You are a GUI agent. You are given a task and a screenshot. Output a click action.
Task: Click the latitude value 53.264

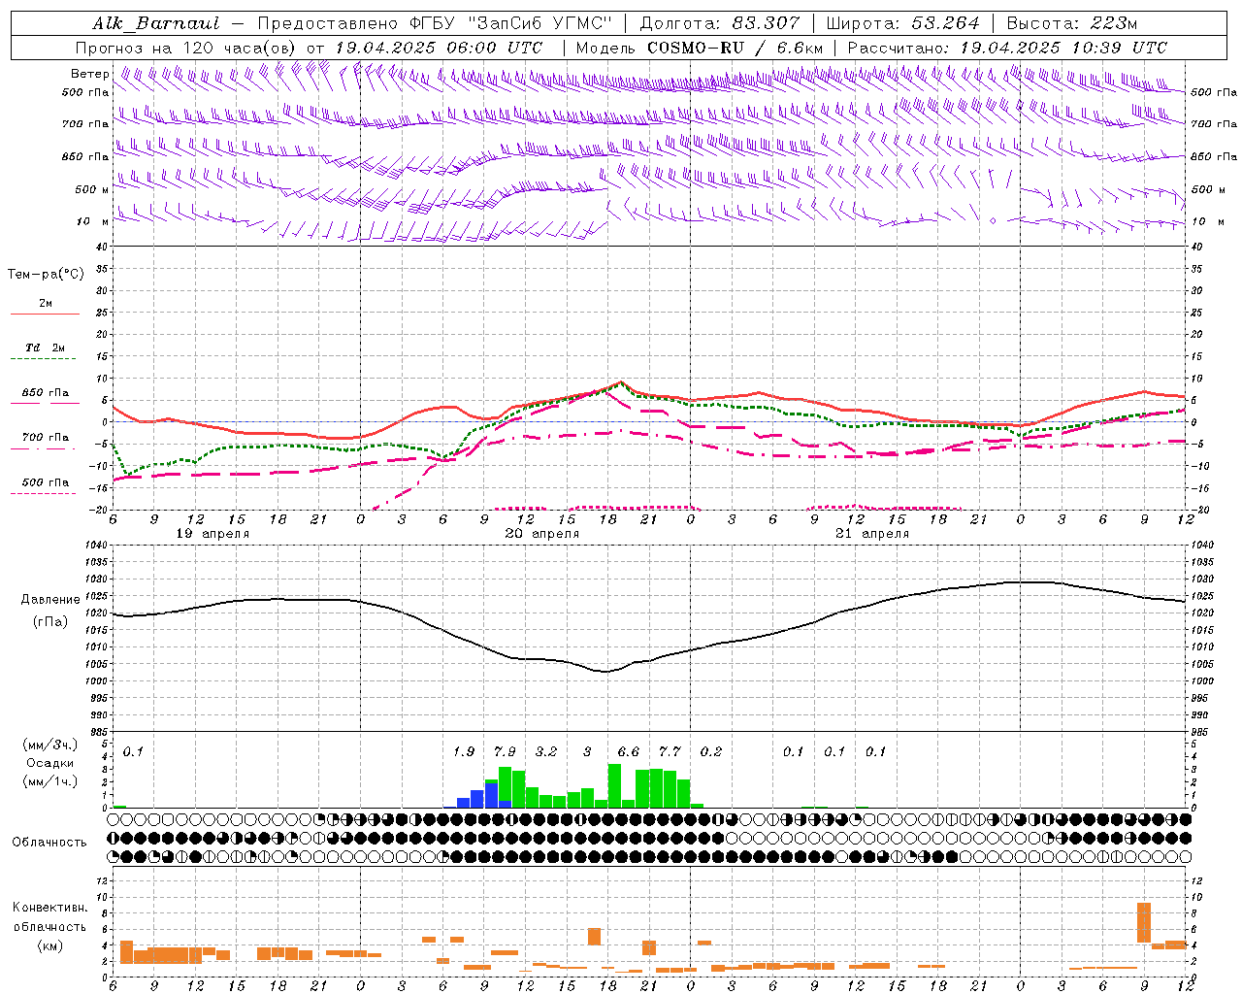coord(945,23)
